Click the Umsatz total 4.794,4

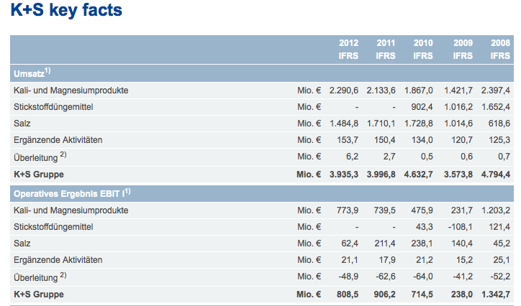496,175
